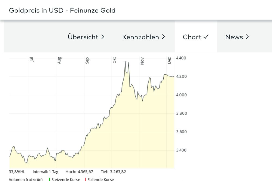
Task: Click the checkmark icon next to Chart
Action: coord(206,37)
